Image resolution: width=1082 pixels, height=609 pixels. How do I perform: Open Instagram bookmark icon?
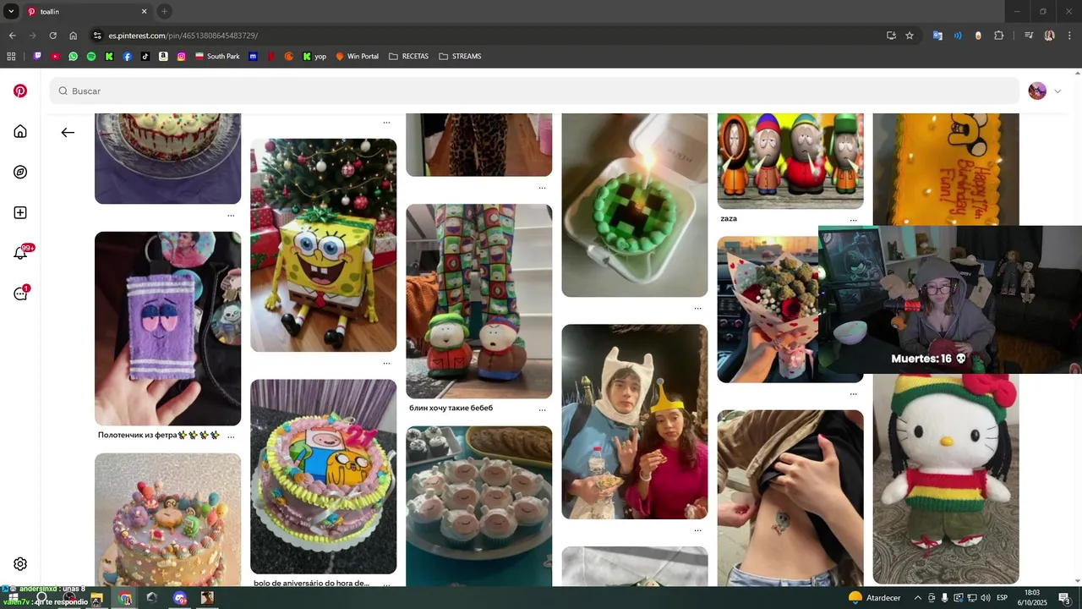181,57
